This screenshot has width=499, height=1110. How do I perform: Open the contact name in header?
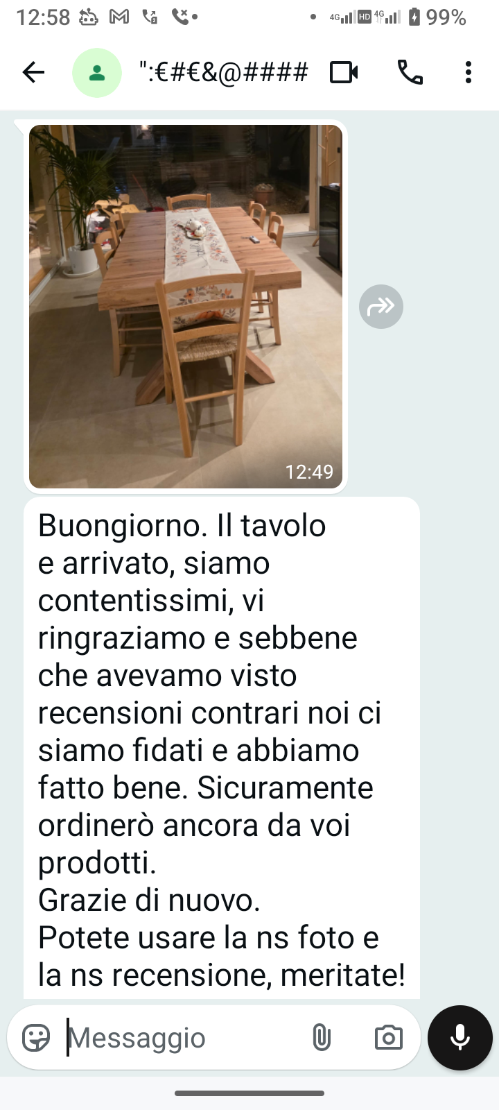223,72
